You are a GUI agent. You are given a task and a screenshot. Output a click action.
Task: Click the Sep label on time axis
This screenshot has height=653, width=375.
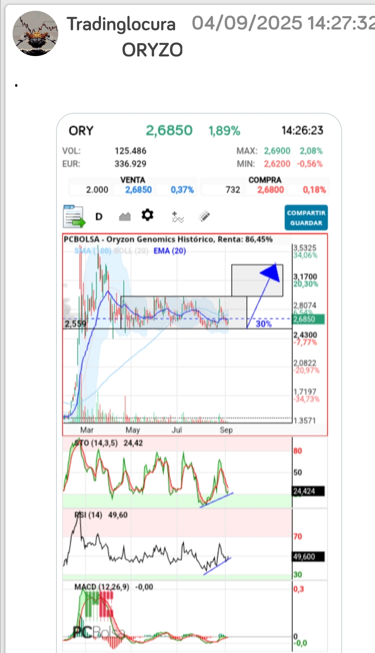226,430
